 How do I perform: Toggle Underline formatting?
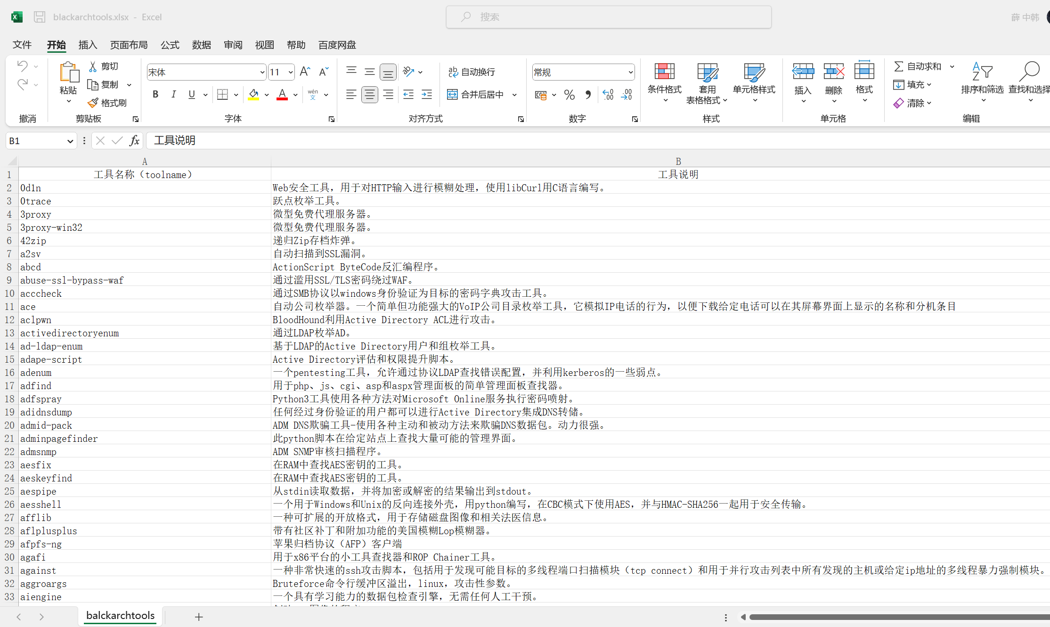click(x=192, y=94)
